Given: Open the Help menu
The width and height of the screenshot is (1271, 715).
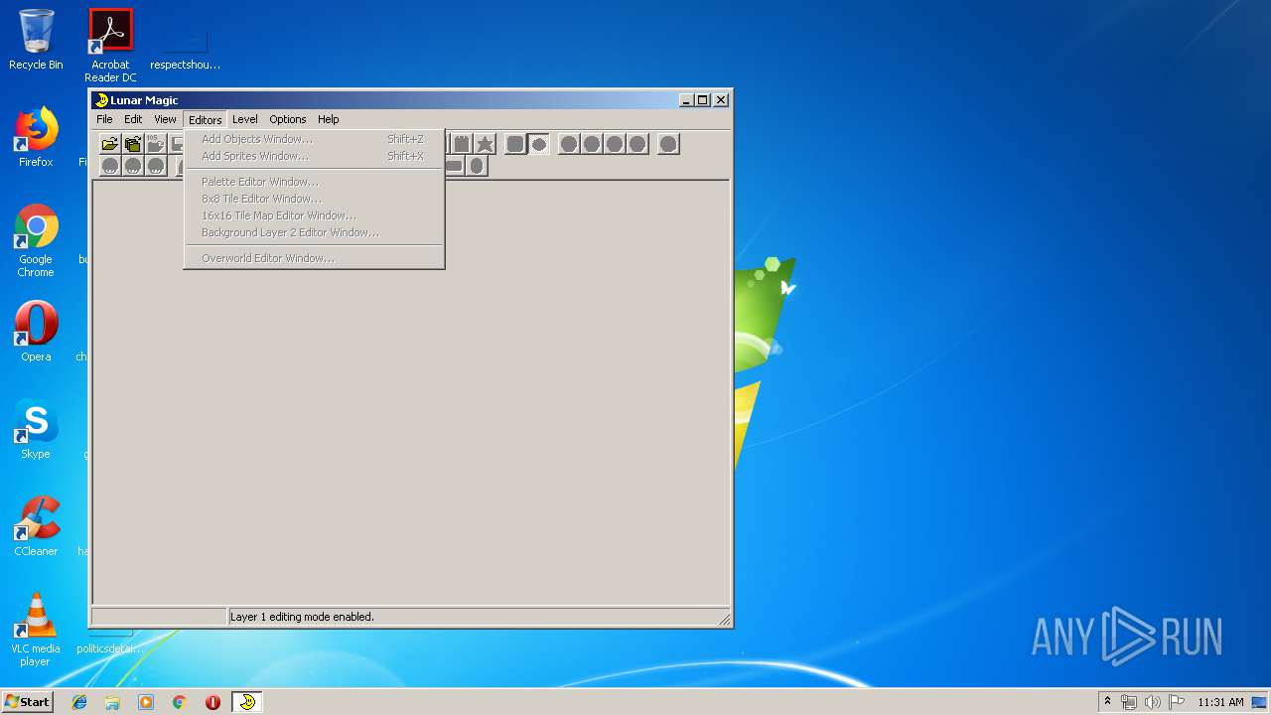Looking at the screenshot, I should tap(329, 119).
